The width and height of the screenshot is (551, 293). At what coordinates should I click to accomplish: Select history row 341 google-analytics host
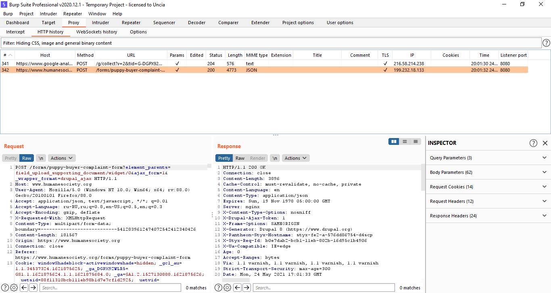(x=44, y=64)
